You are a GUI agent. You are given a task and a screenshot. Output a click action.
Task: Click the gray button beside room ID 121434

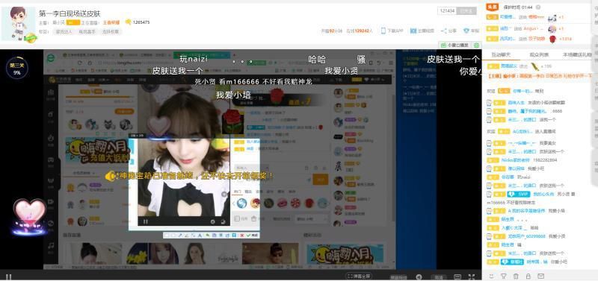(x=466, y=10)
